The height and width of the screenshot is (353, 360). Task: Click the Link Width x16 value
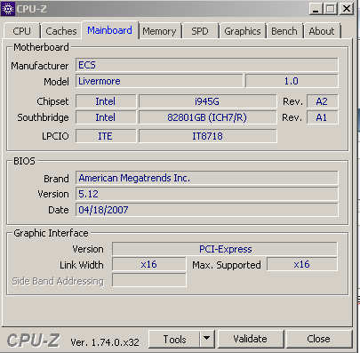(149, 264)
